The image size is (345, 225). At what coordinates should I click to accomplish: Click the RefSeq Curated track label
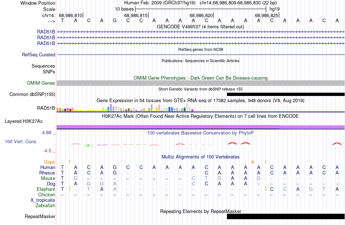[x=38, y=55]
